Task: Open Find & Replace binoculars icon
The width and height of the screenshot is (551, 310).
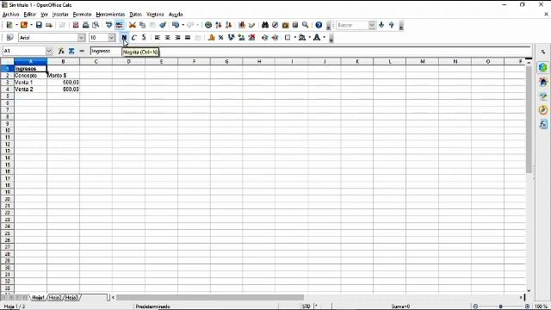Action: [x=265, y=25]
